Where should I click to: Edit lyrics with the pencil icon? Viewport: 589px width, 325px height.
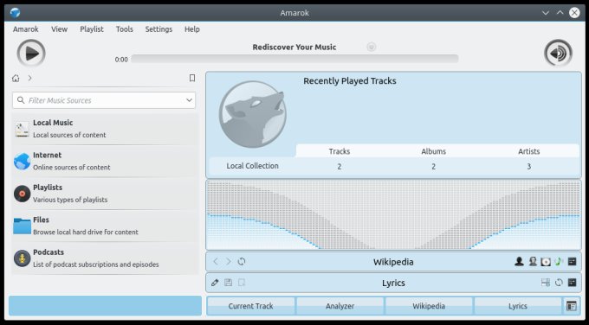pyautogui.click(x=215, y=283)
